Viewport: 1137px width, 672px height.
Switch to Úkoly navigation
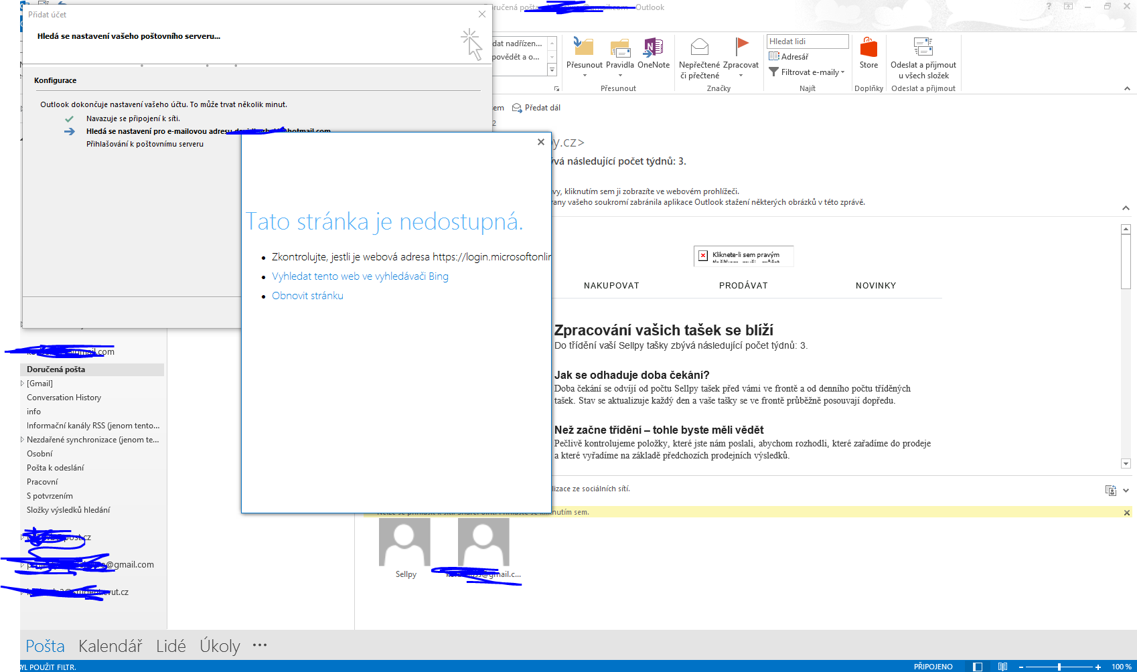pyautogui.click(x=220, y=646)
